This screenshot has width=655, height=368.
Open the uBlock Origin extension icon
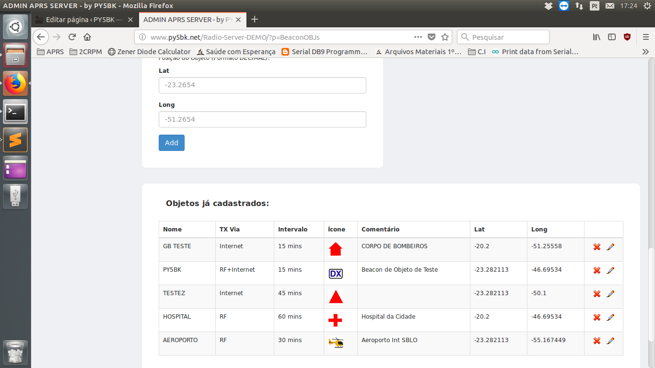click(x=627, y=37)
